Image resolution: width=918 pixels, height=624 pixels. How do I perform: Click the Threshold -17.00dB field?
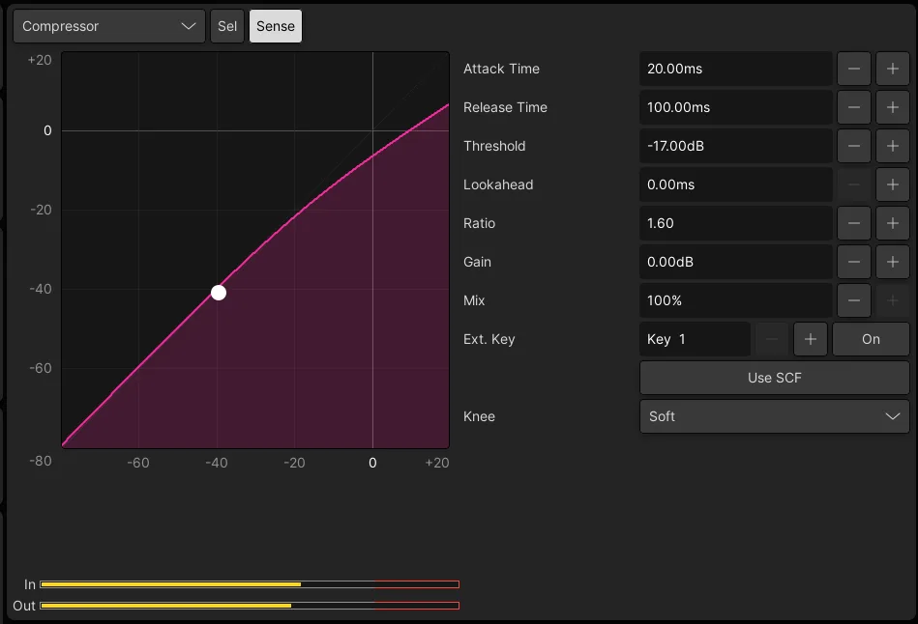(736, 146)
